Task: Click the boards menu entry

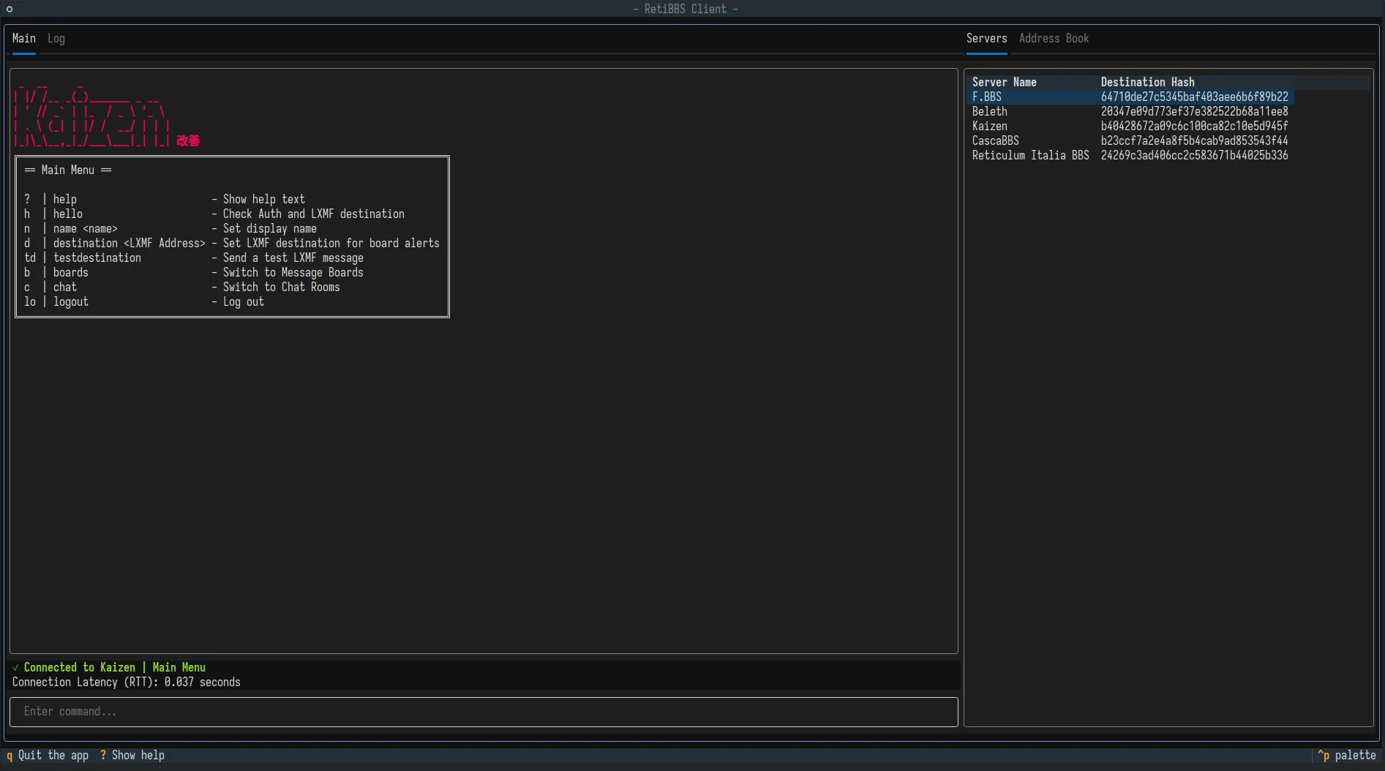Action: [71, 272]
